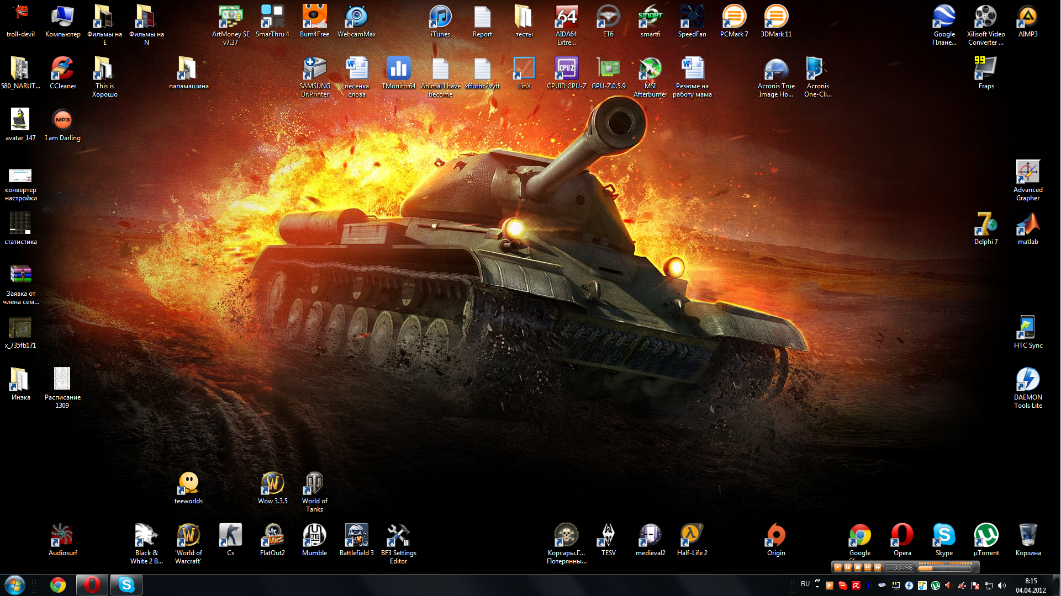
Task: Open the папамашина folder
Action: point(188,73)
